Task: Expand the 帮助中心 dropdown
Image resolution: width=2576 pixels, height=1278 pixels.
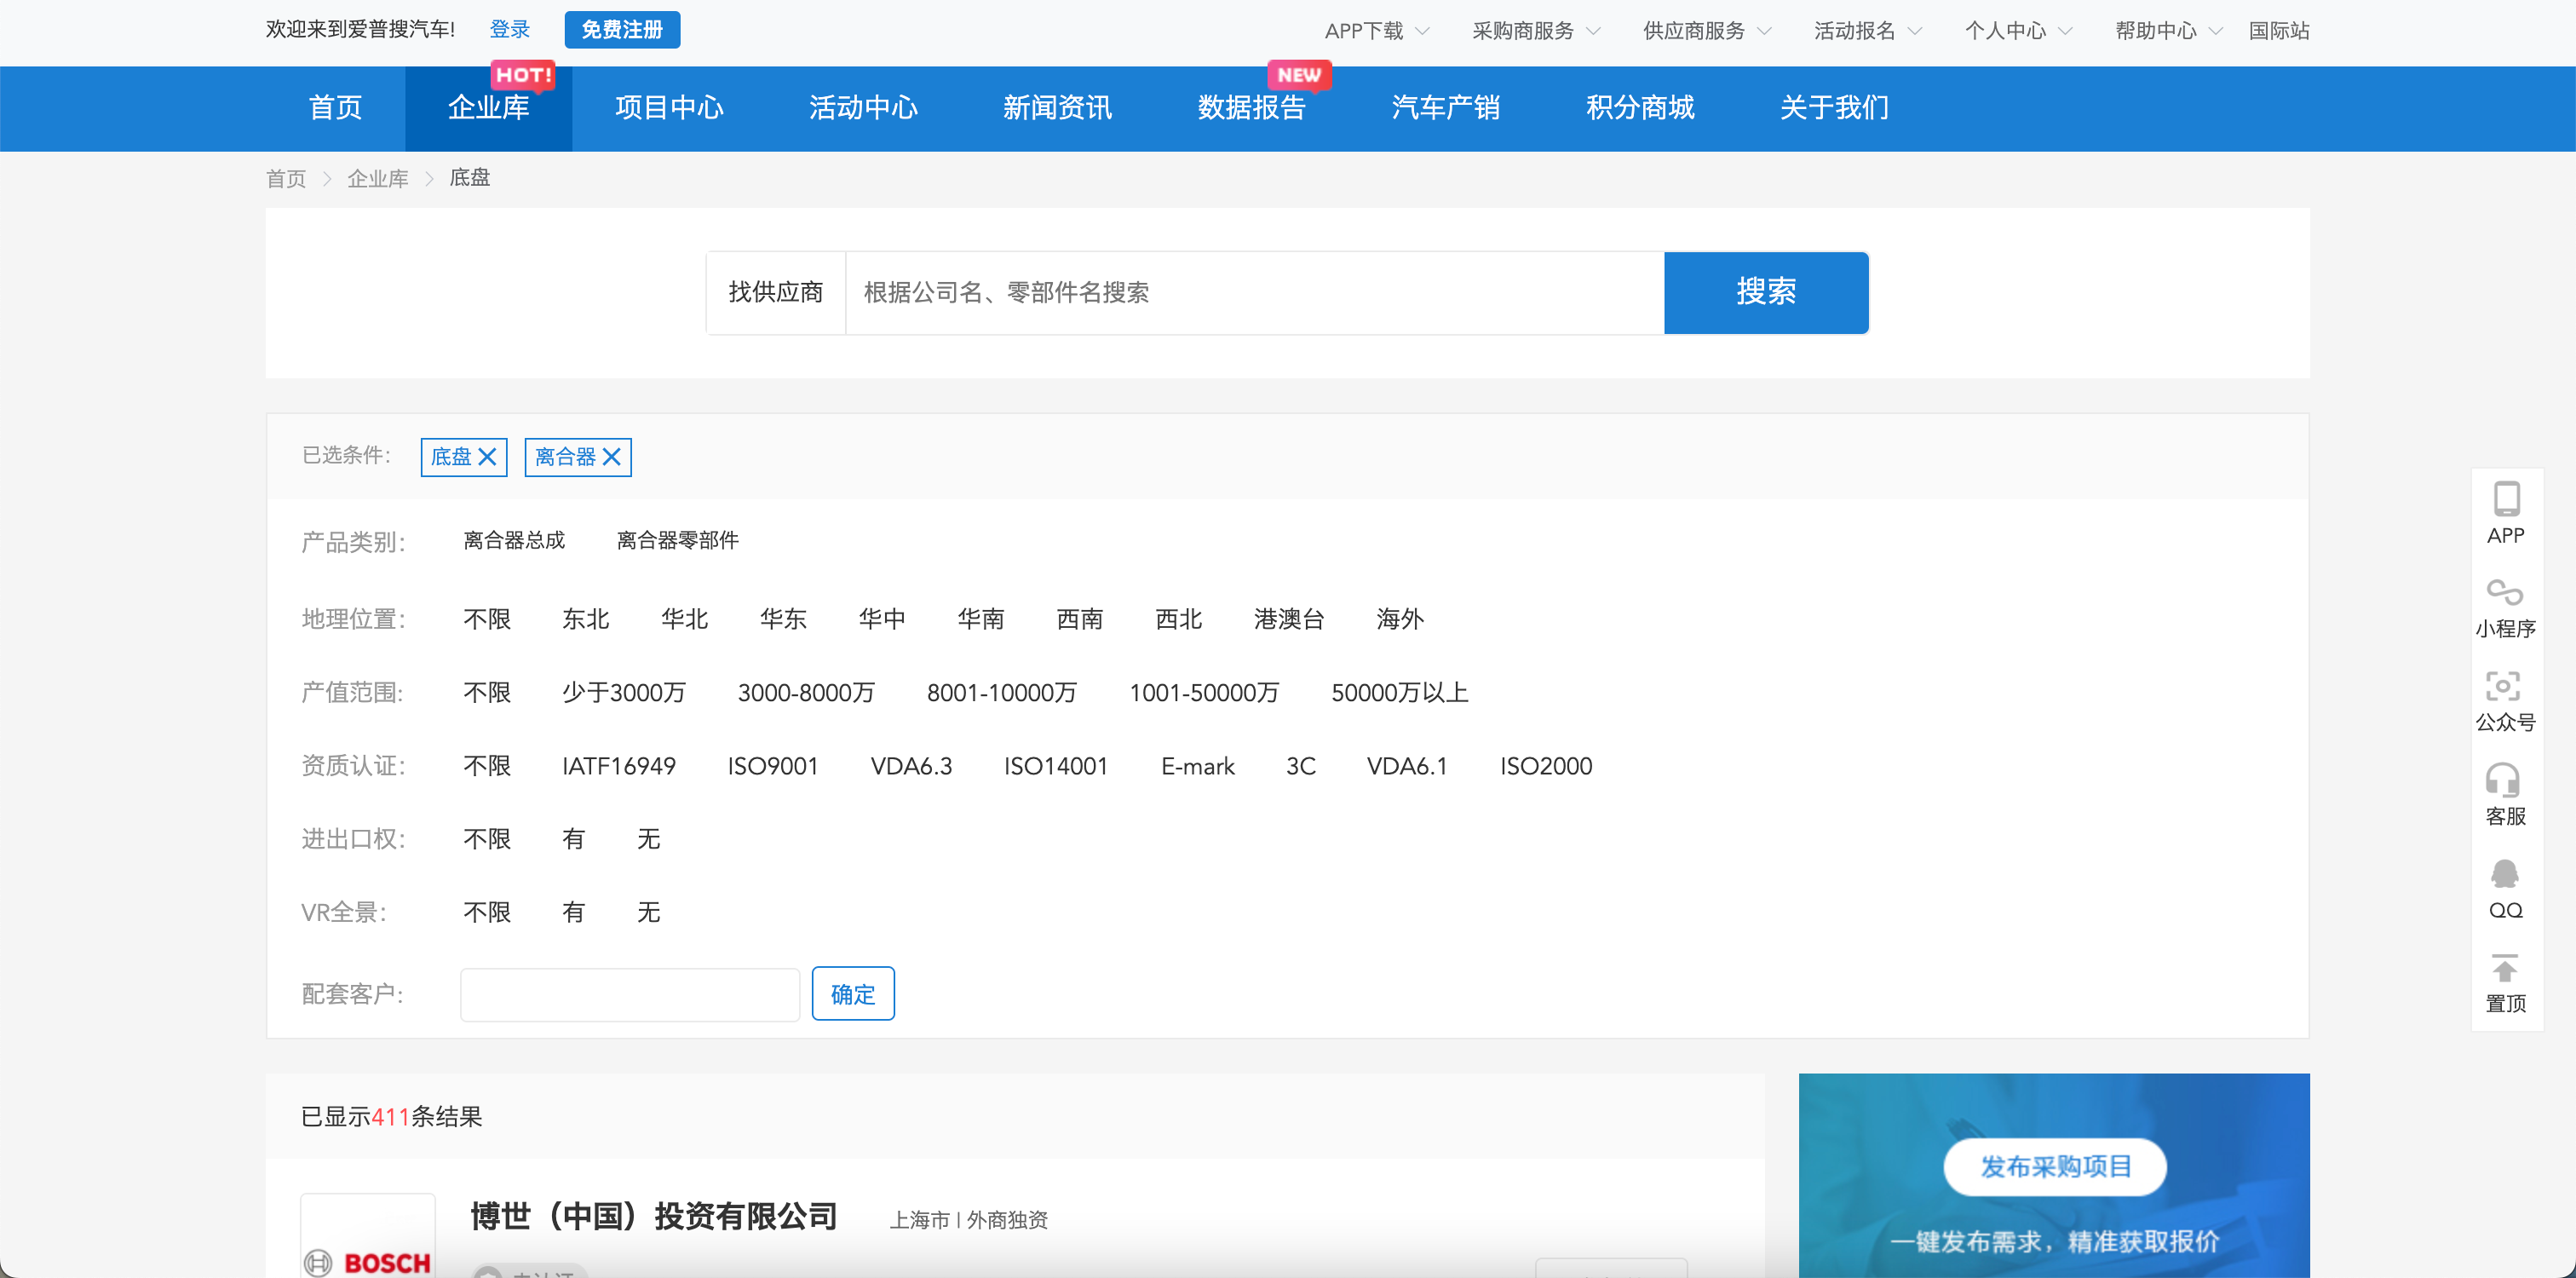Action: click(2168, 31)
